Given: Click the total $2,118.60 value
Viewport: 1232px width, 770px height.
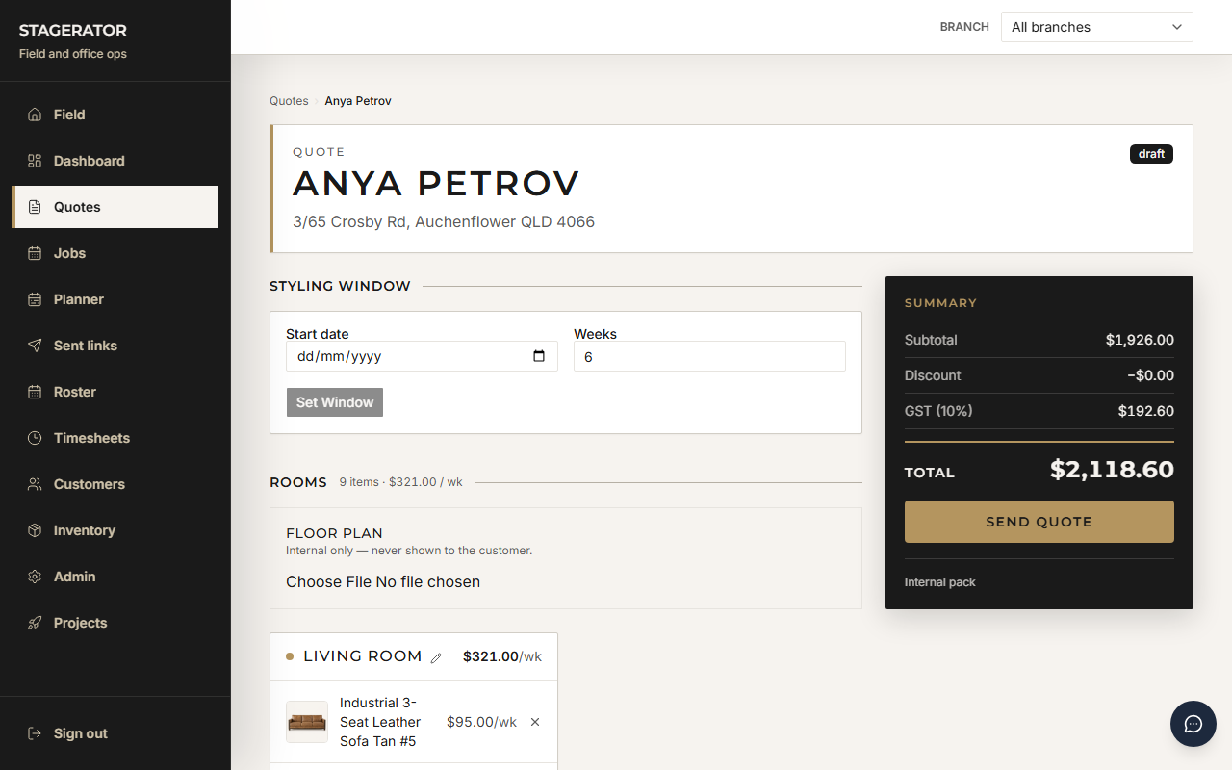Looking at the screenshot, I should [1112, 470].
